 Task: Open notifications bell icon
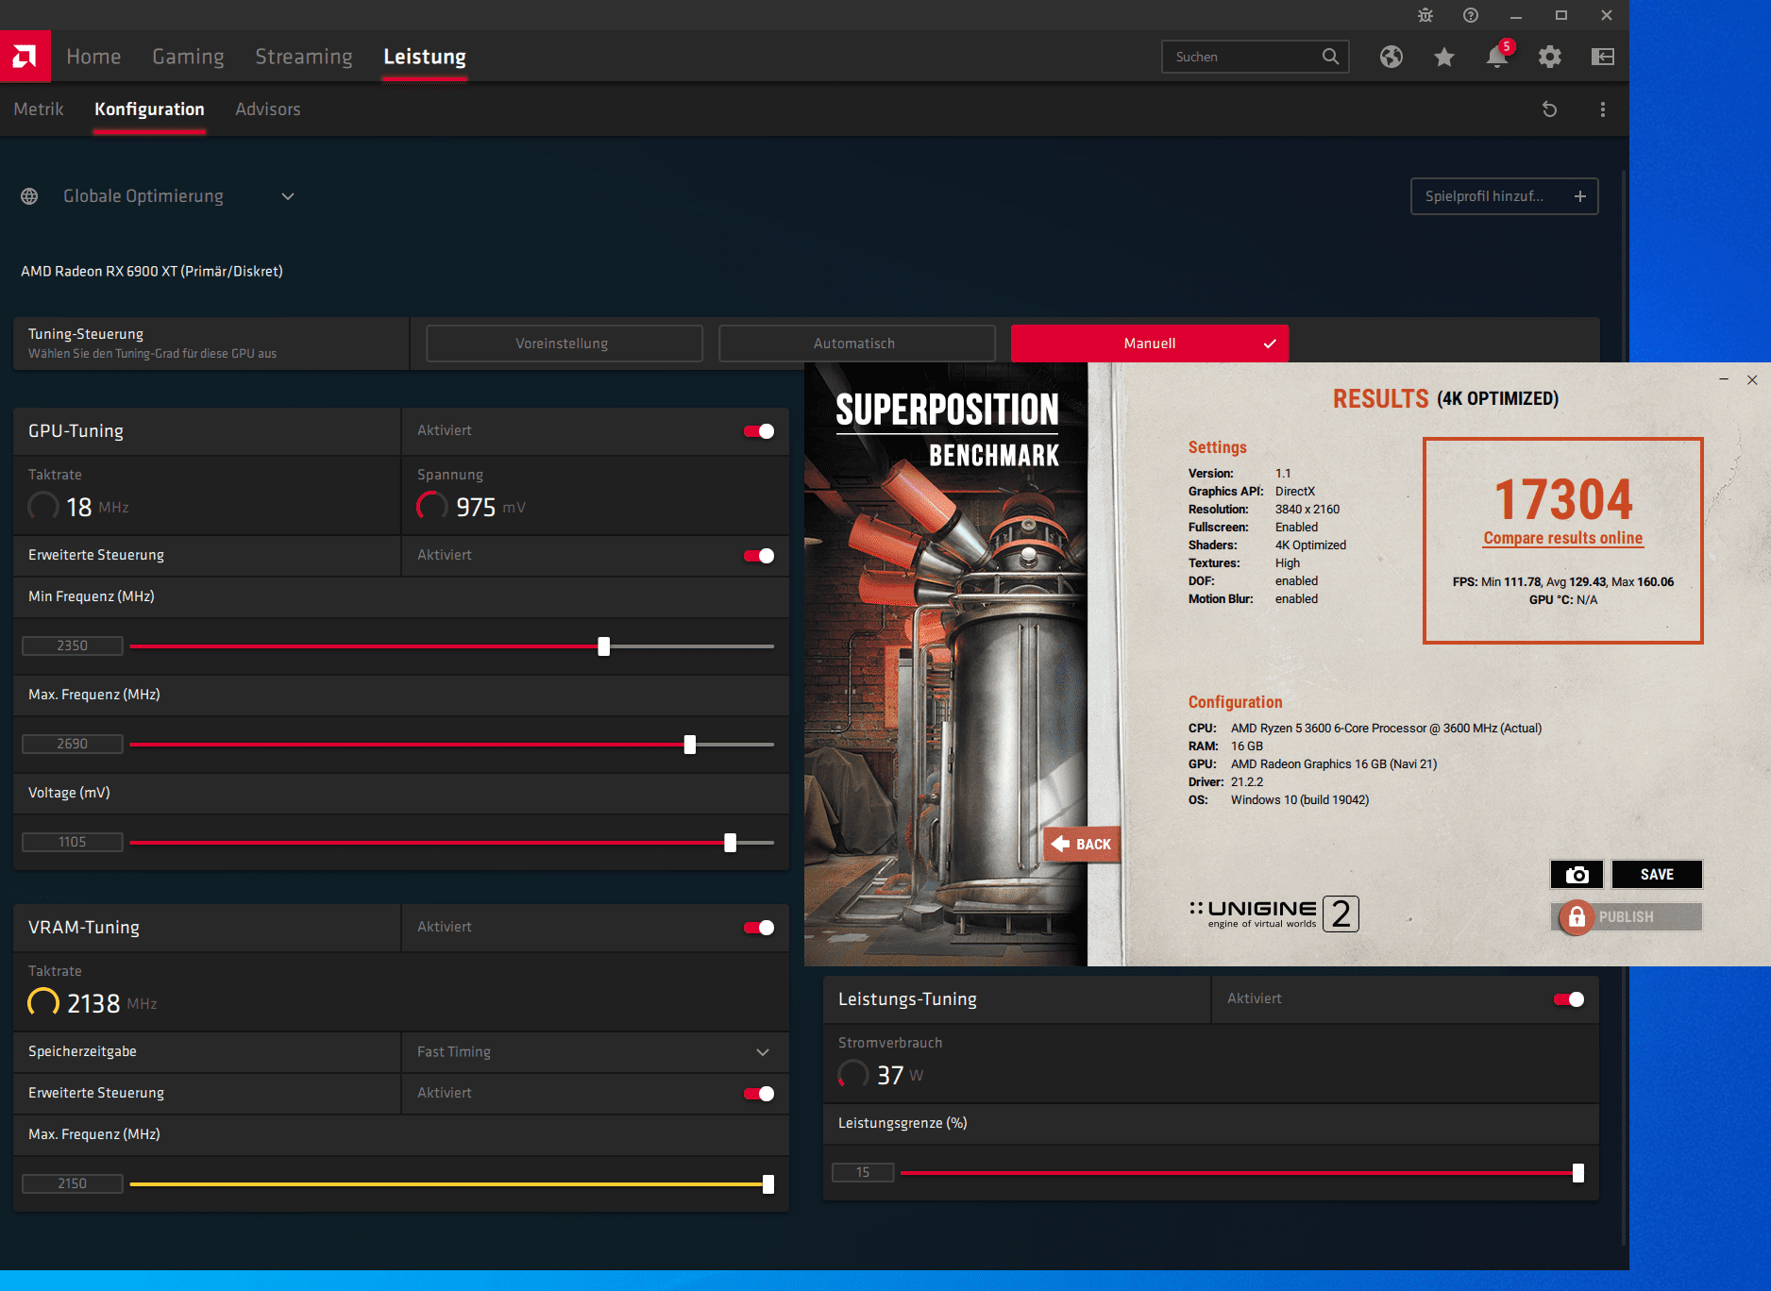click(x=1496, y=57)
